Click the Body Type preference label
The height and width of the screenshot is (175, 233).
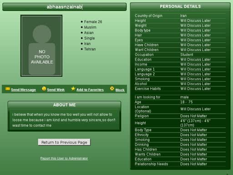click(x=143, y=130)
